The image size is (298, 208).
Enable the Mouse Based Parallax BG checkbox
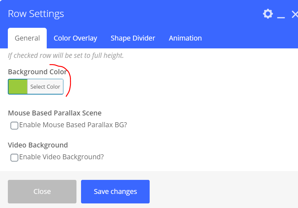(14, 126)
